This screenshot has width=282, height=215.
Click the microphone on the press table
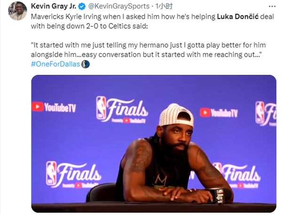click(219, 195)
